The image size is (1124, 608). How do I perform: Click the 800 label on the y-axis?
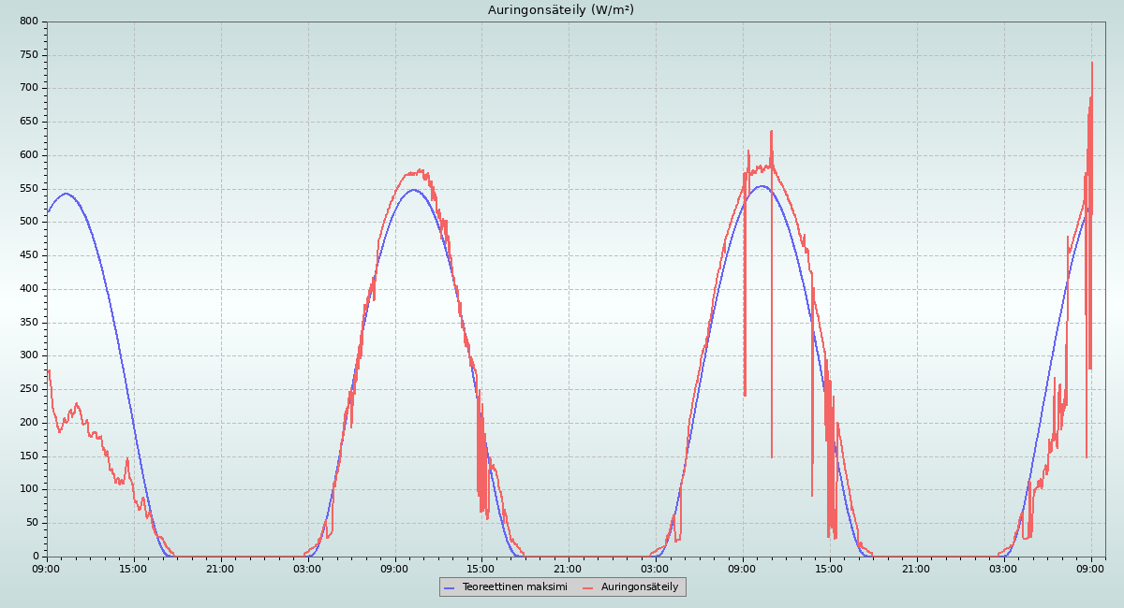(29, 22)
